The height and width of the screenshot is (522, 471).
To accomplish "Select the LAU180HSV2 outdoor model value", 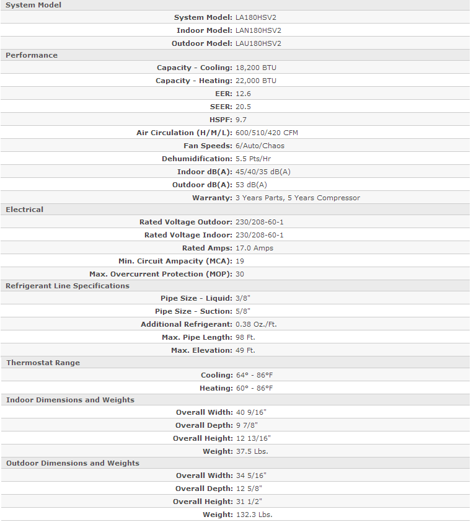I will 258,43.
